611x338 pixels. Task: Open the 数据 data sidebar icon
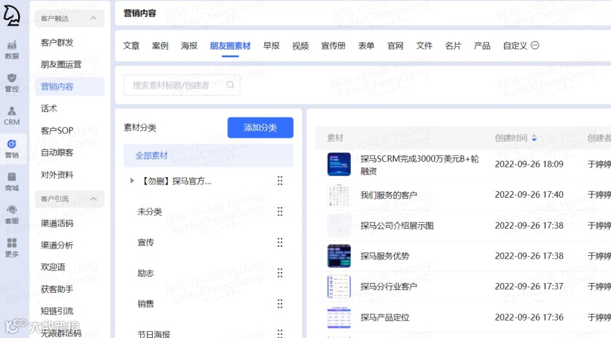12,49
